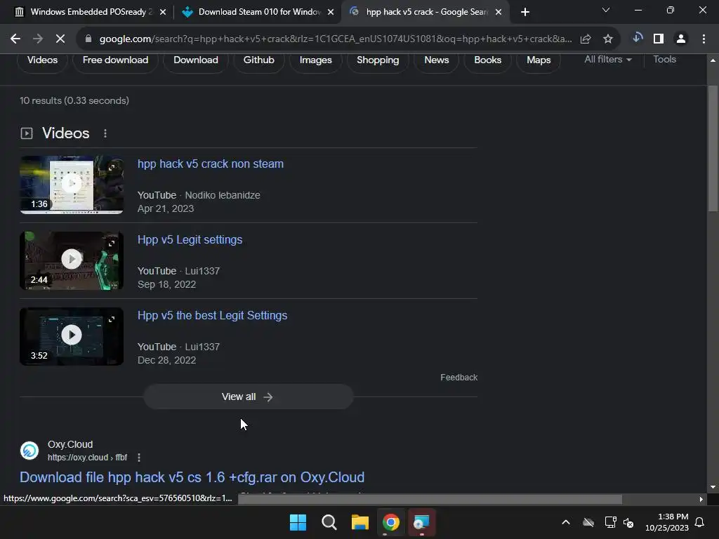Open Chrome three-dot menu
719x539 pixels.
[x=704, y=39]
